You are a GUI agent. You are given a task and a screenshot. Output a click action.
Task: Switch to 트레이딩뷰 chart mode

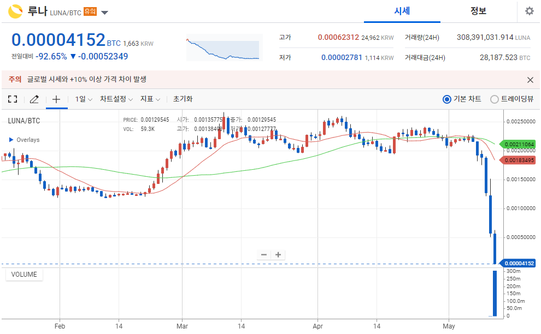point(495,99)
